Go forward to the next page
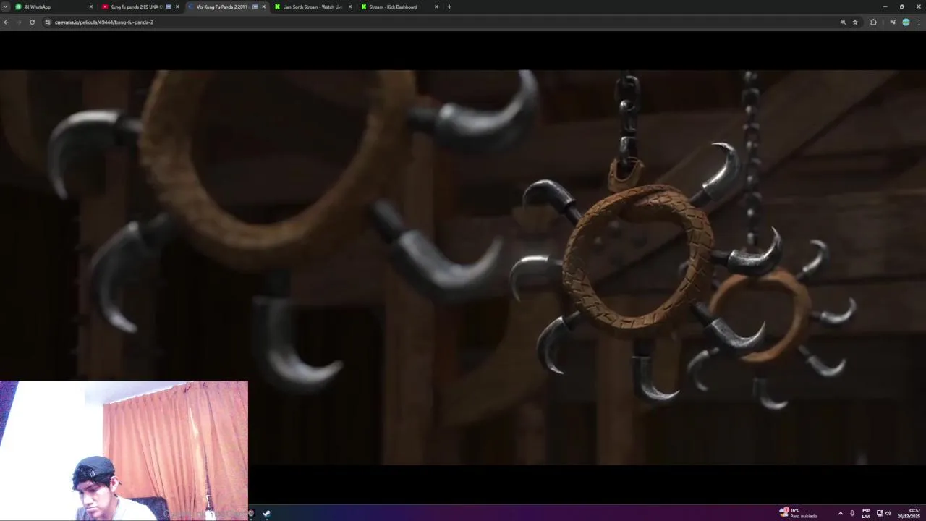Image resolution: width=926 pixels, height=521 pixels. pyautogui.click(x=19, y=22)
